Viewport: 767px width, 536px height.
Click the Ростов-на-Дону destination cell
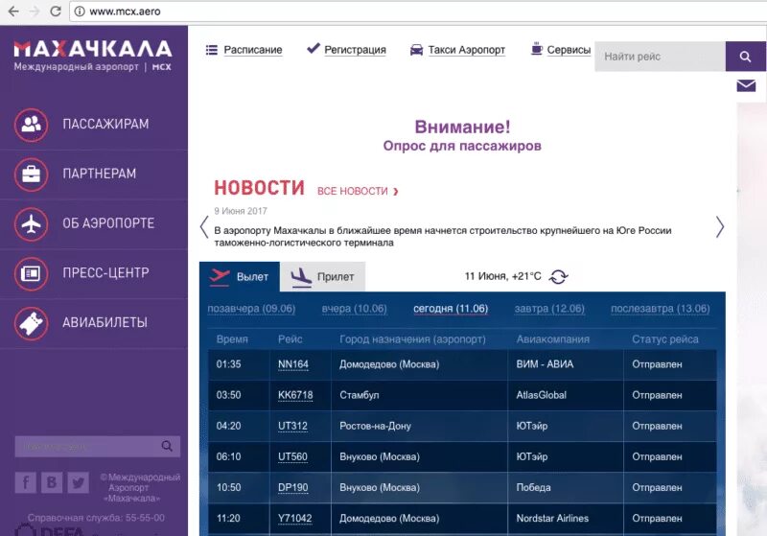[x=419, y=426]
